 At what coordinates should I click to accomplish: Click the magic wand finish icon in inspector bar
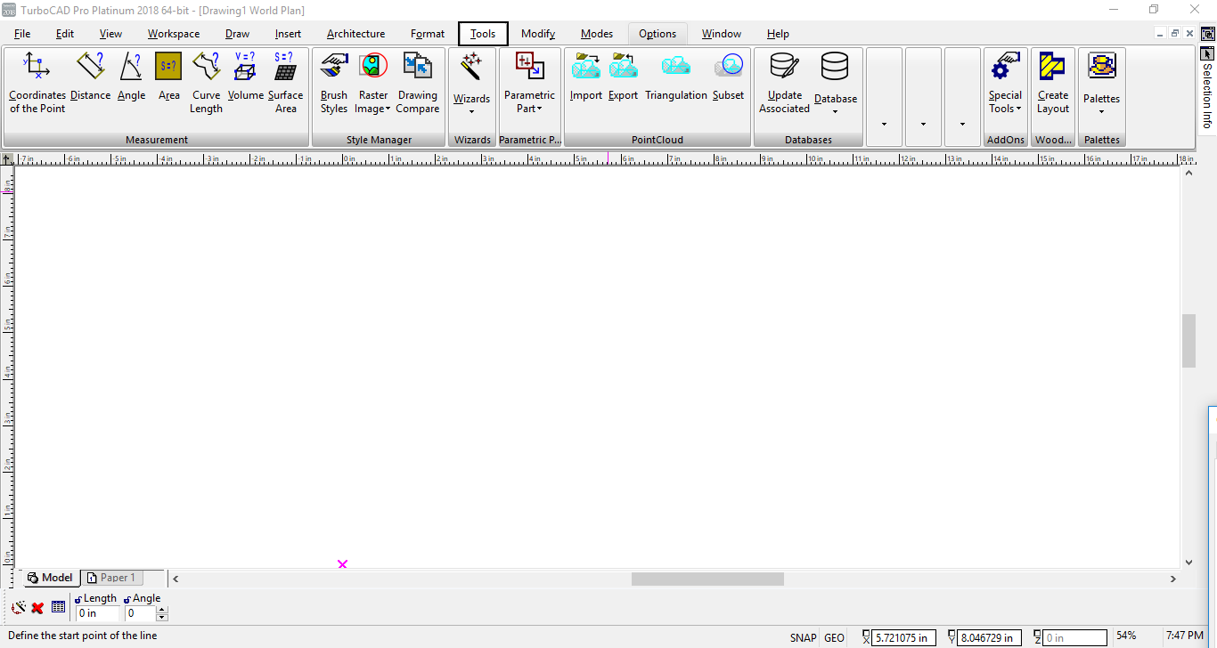(x=18, y=608)
